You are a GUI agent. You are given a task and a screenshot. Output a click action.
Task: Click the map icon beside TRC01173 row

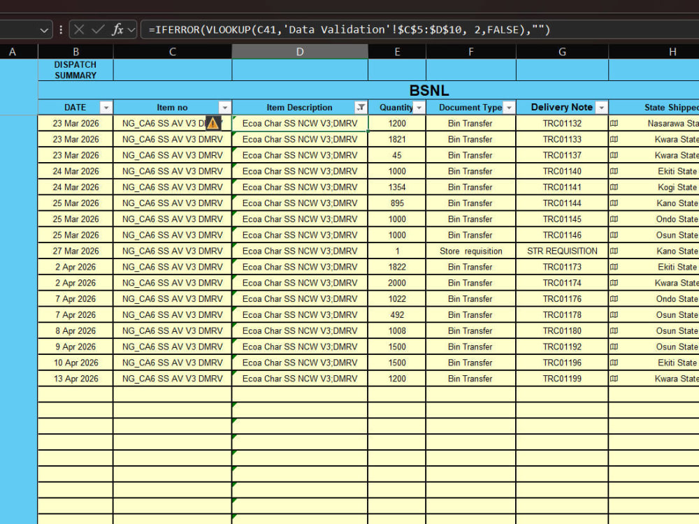click(x=614, y=267)
